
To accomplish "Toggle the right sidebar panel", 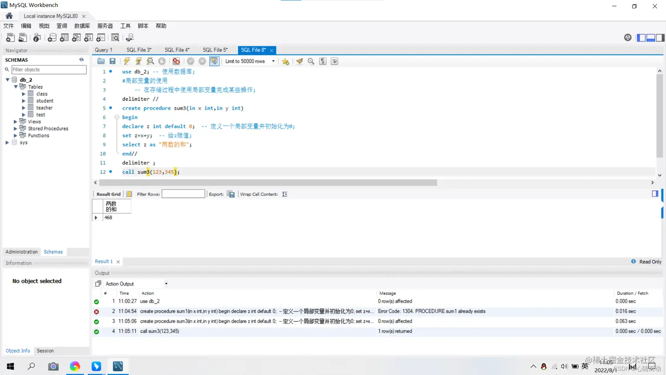I will click(x=660, y=38).
